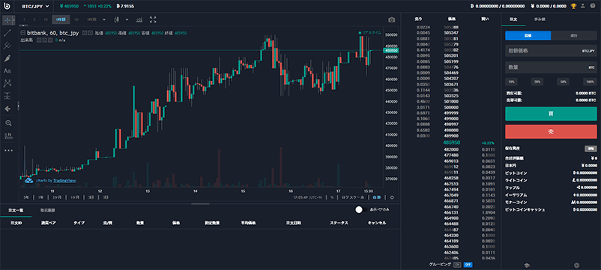This screenshot has width=601, height=270.
Task: Toggle auto scale on chart
Action: (x=377, y=197)
